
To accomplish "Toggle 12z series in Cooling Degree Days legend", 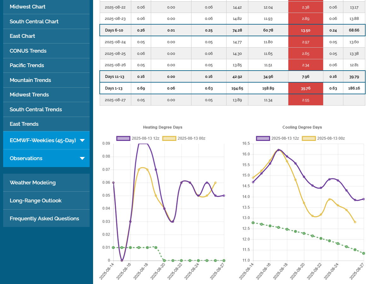I will click(263, 138).
